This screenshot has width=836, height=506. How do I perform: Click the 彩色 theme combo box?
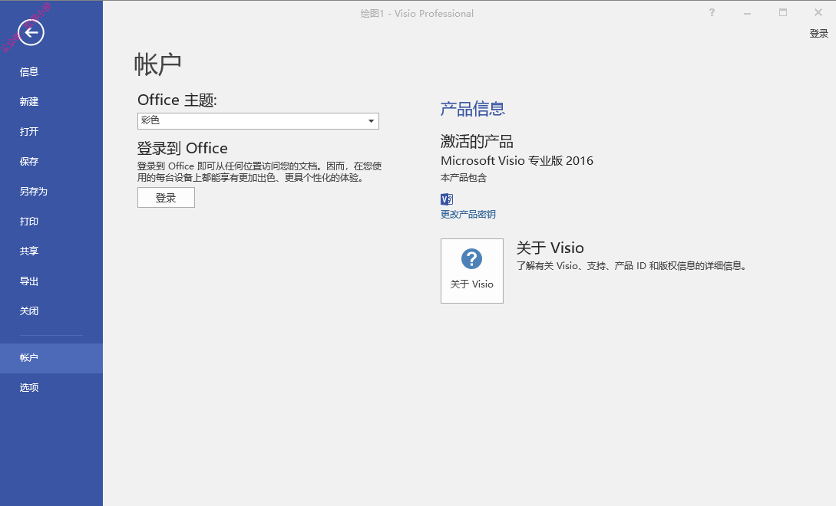[258, 121]
